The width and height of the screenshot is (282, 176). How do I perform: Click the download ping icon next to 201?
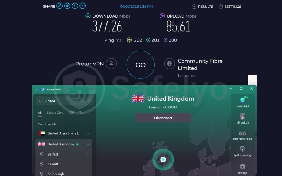point(148,40)
